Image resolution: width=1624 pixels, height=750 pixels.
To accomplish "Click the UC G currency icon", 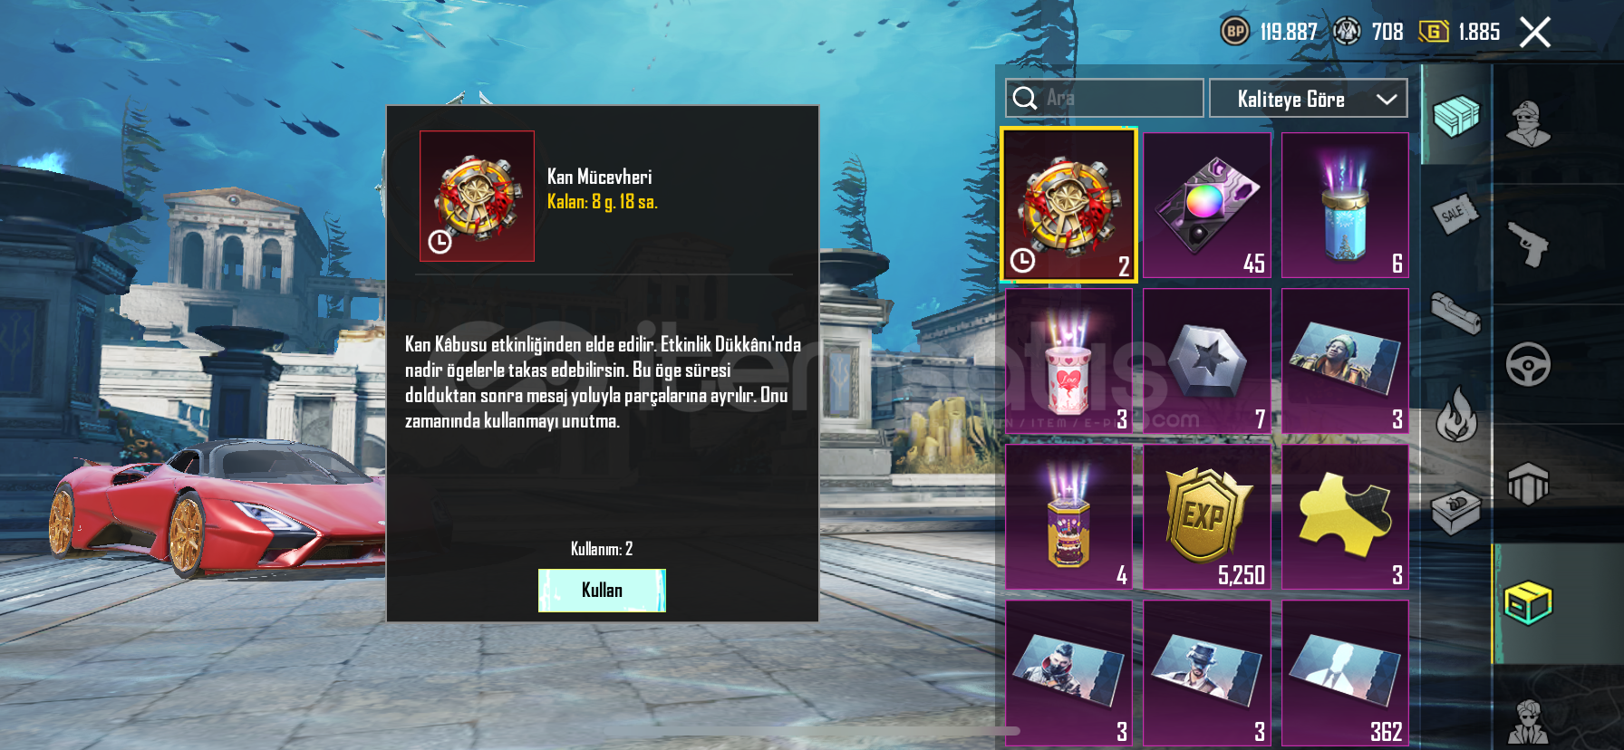I will click(x=1434, y=32).
